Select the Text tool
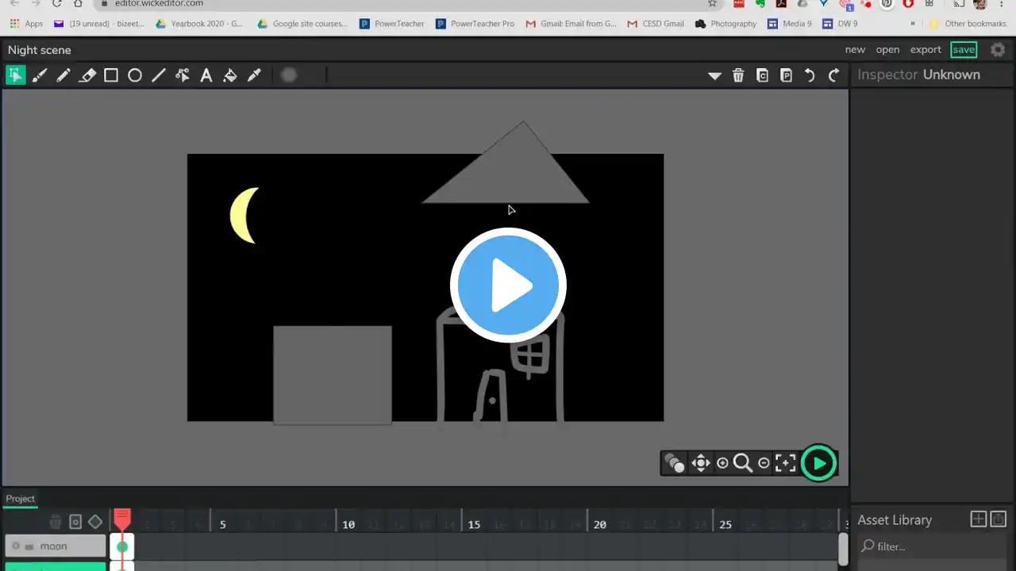The height and width of the screenshot is (571, 1016). [206, 75]
